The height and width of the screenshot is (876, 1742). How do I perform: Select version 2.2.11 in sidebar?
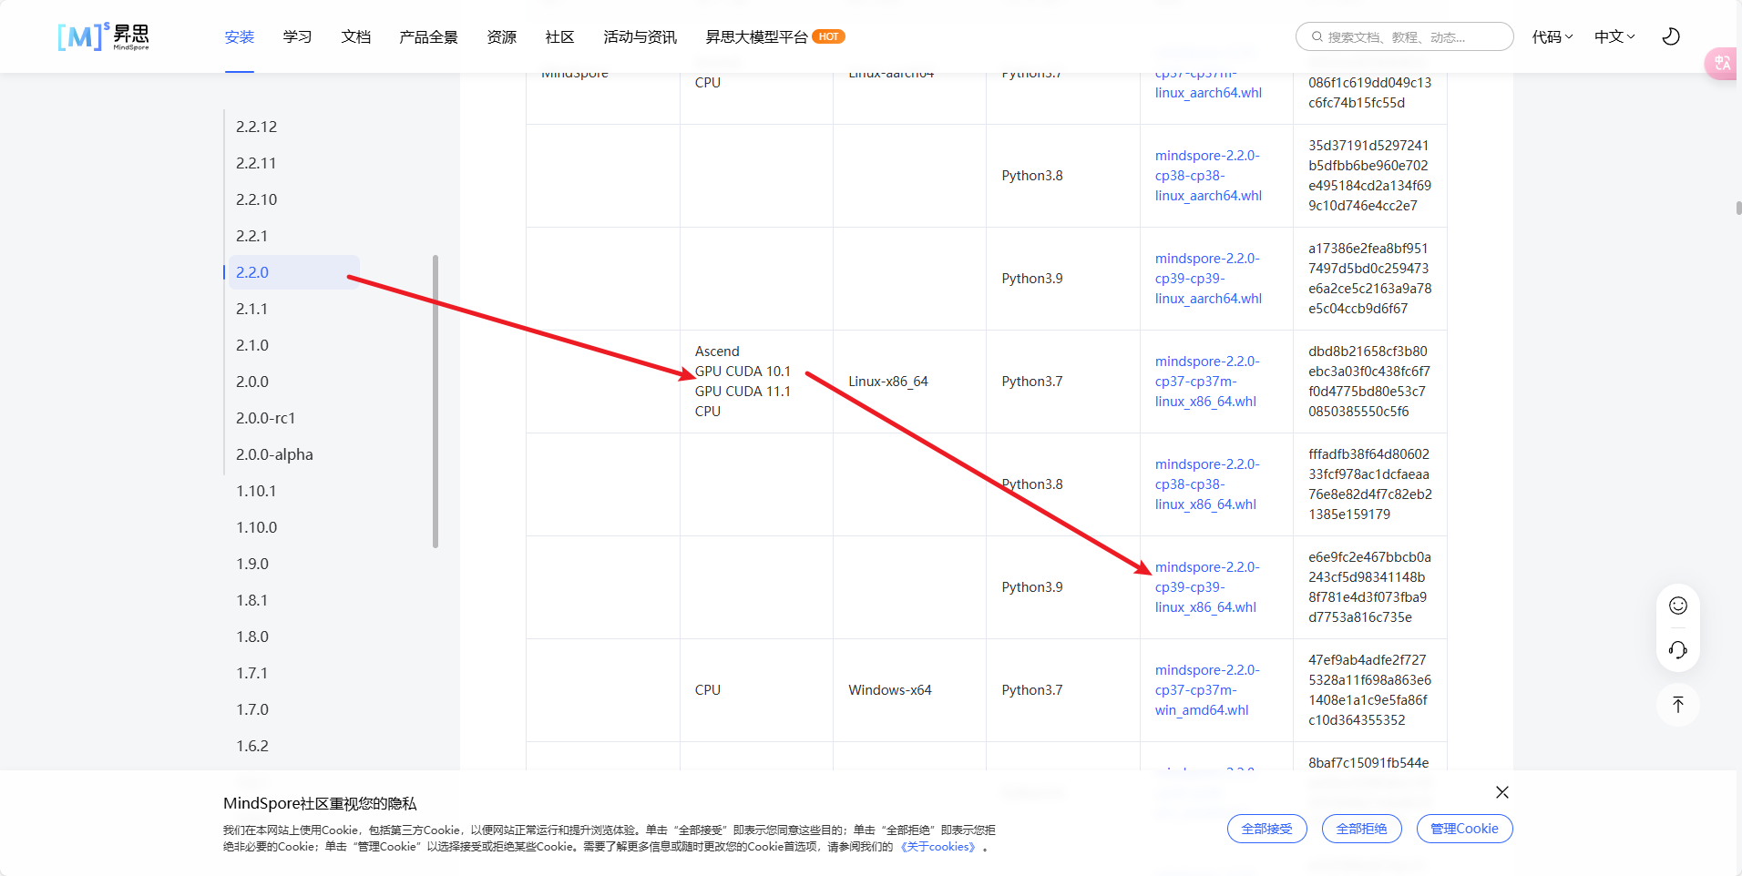[256, 163]
